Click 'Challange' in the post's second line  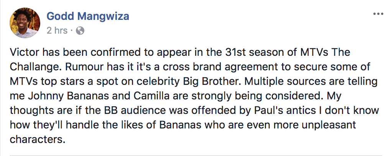(34, 67)
